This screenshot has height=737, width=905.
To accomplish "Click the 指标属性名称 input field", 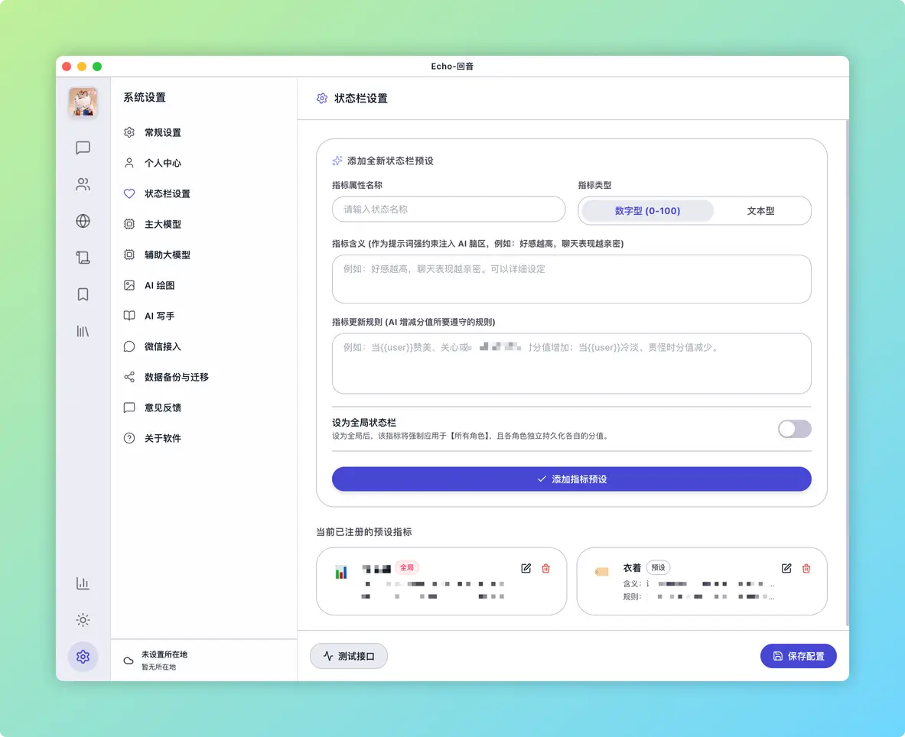I will click(448, 209).
